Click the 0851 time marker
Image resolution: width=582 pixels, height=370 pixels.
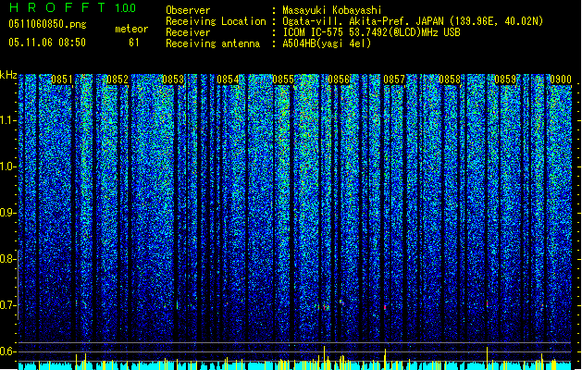(x=62, y=80)
